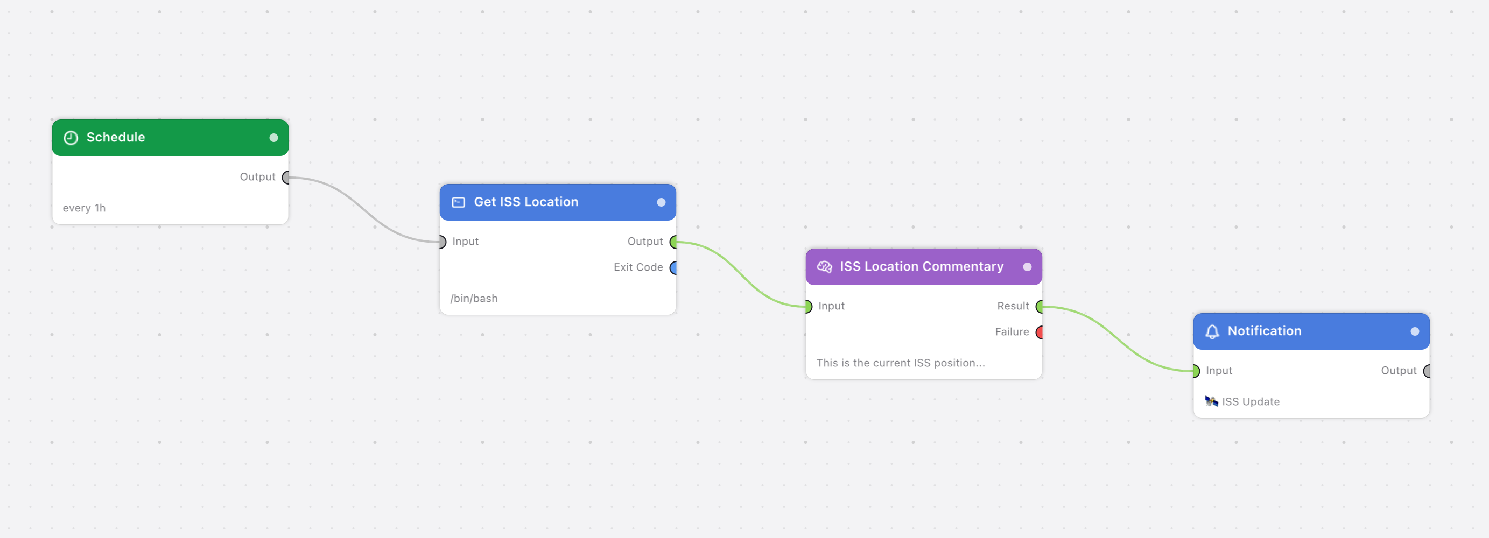Click the Get ISS Location title
This screenshot has width=1489, height=538.
526,202
